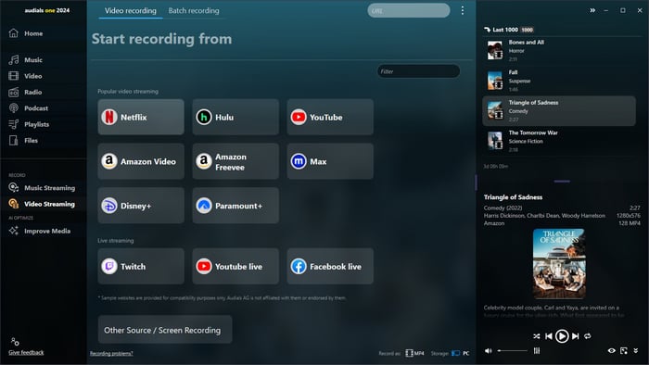Mute the player volume speaker icon
The width and height of the screenshot is (649, 365).
click(489, 351)
